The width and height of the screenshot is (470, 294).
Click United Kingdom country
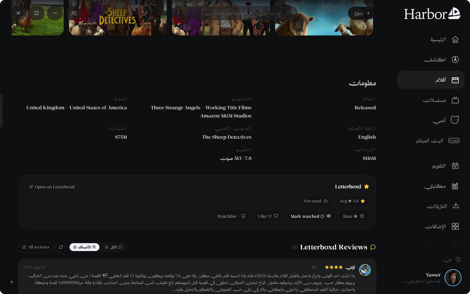45,108
